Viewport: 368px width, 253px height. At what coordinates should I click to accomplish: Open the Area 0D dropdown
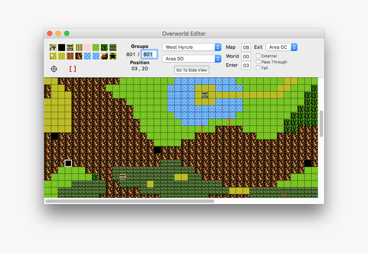(191, 58)
